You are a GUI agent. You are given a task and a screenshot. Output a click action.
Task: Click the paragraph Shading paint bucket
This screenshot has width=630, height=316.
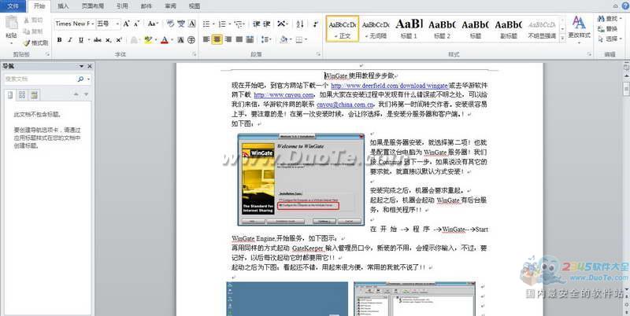283,39
